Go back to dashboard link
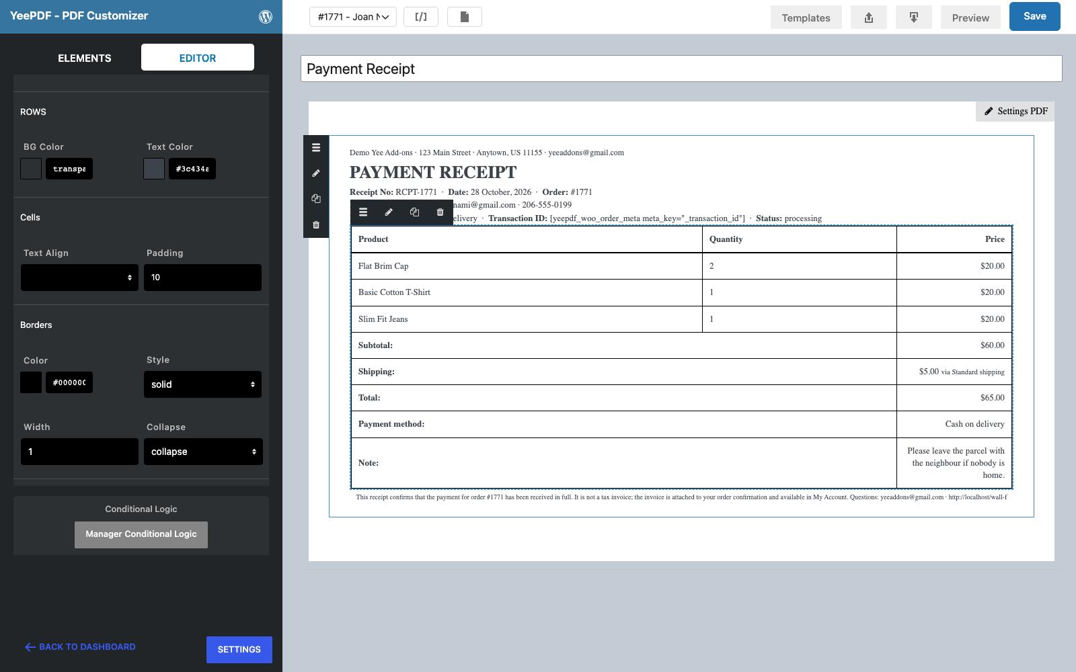Image resolution: width=1076 pixels, height=672 pixels. tap(81, 647)
